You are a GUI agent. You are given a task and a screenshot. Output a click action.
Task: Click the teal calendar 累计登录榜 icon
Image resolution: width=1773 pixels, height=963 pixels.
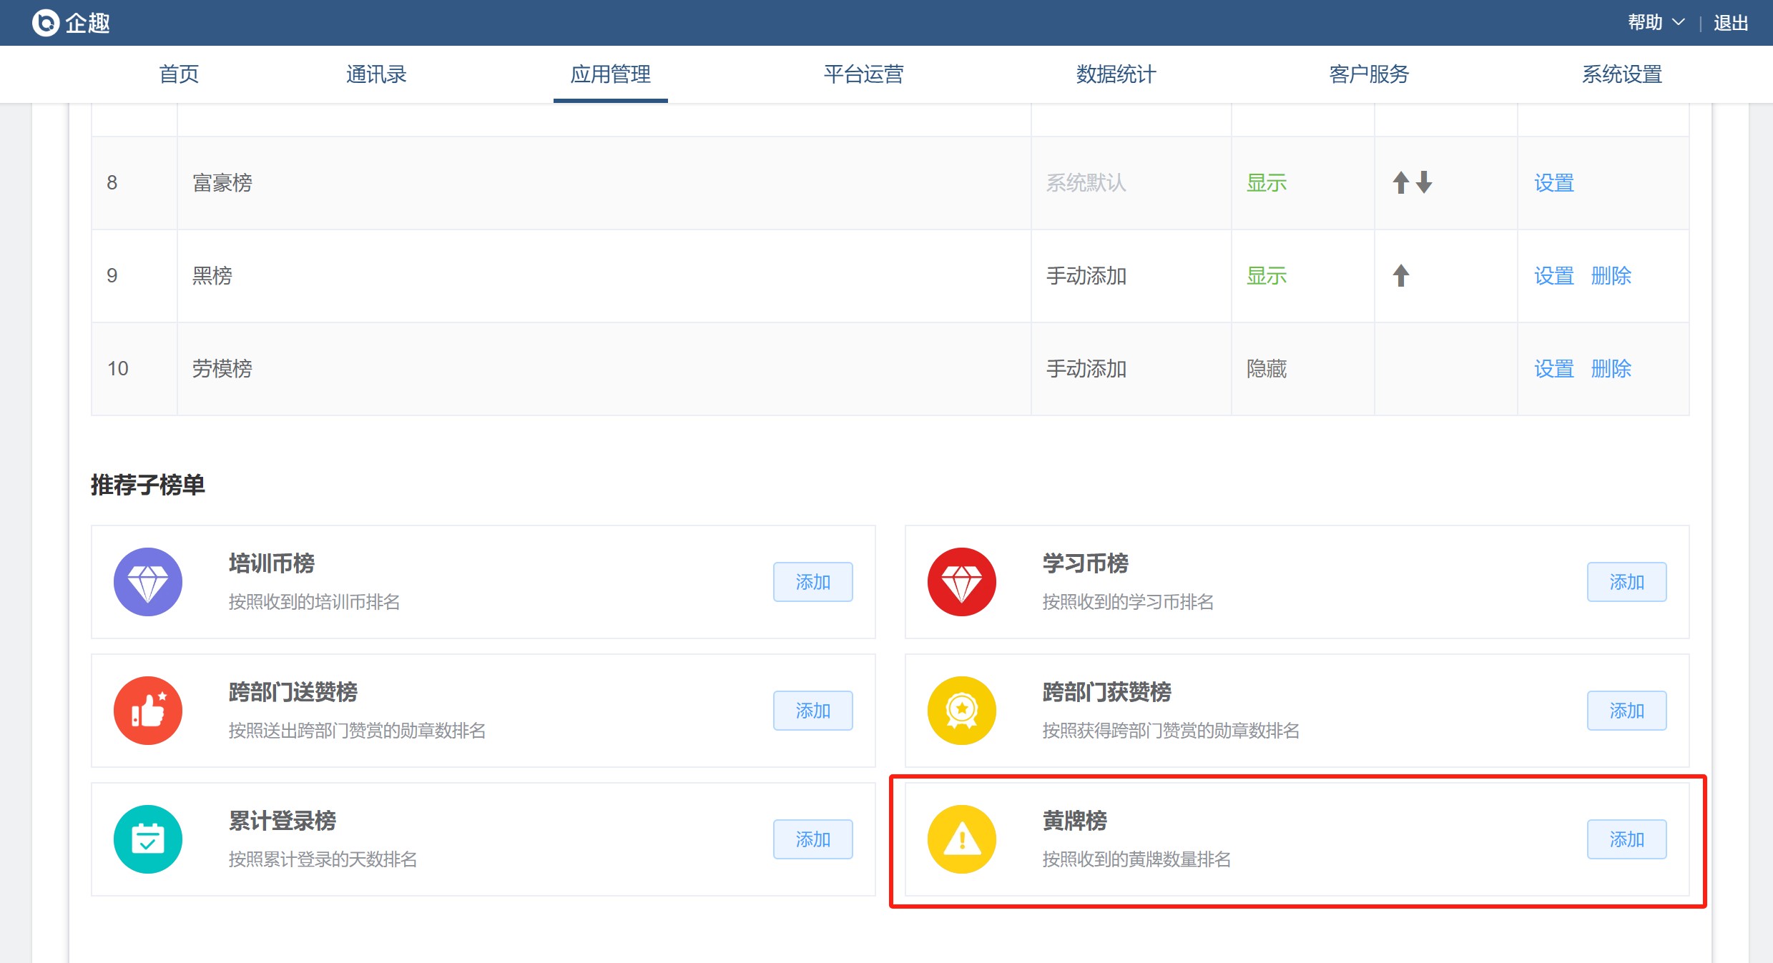pos(148,839)
